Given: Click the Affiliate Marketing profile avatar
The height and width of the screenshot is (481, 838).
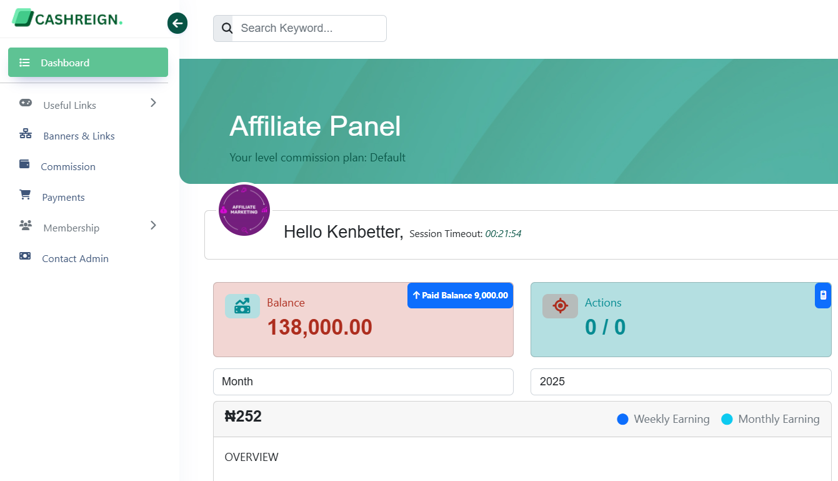Looking at the screenshot, I should tap(244, 210).
